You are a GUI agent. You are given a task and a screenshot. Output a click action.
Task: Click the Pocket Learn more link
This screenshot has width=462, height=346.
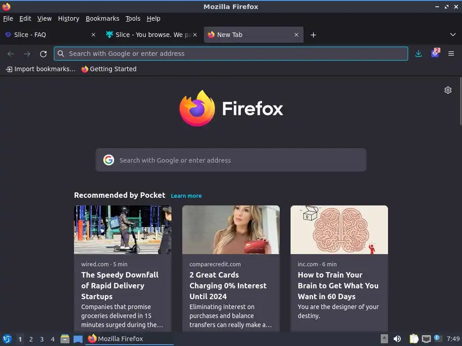[186, 196]
